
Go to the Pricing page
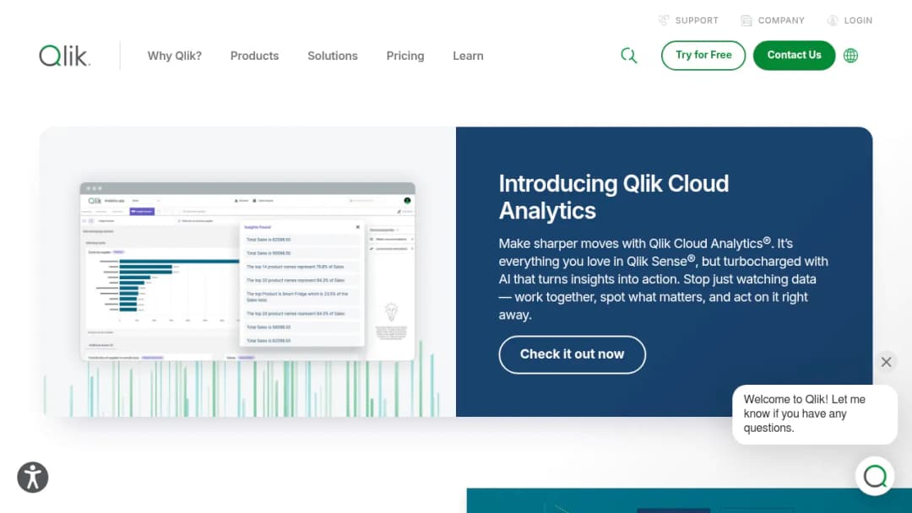[x=405, y=56]
